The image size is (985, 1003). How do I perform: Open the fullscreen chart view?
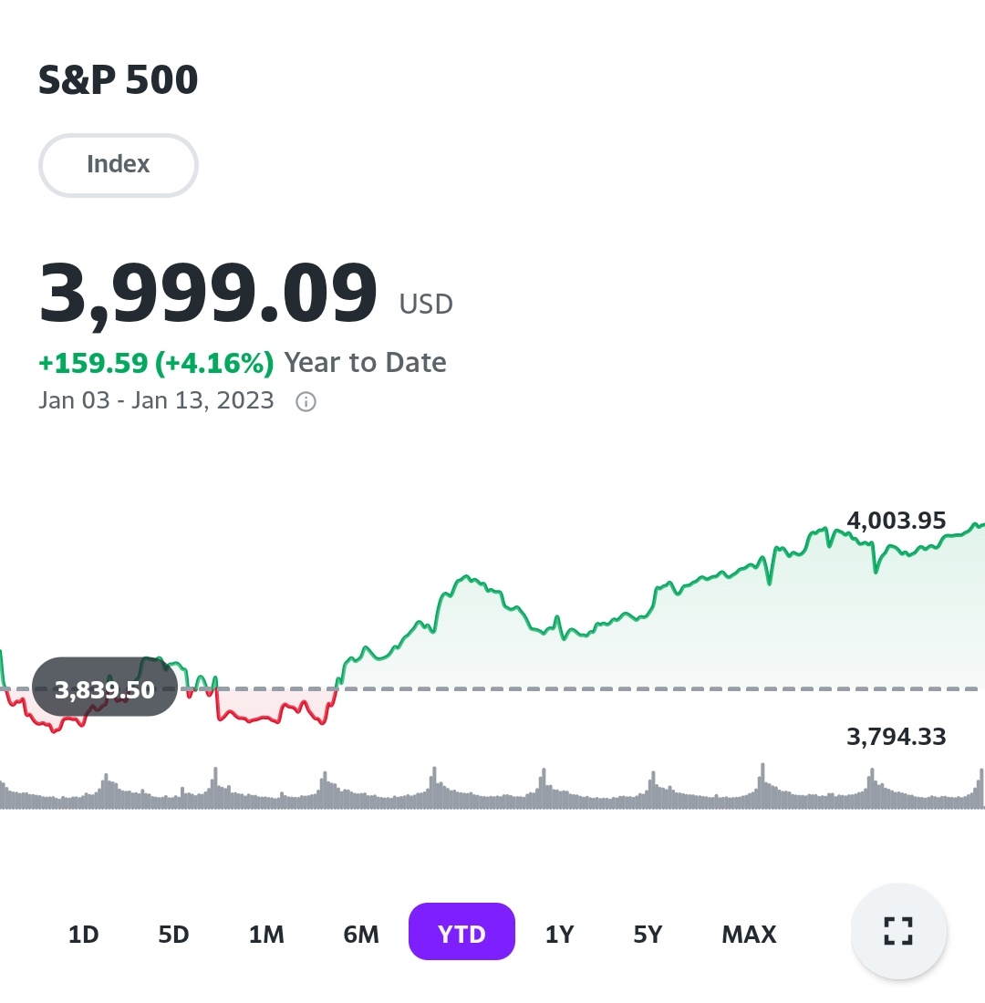point(898,931)
